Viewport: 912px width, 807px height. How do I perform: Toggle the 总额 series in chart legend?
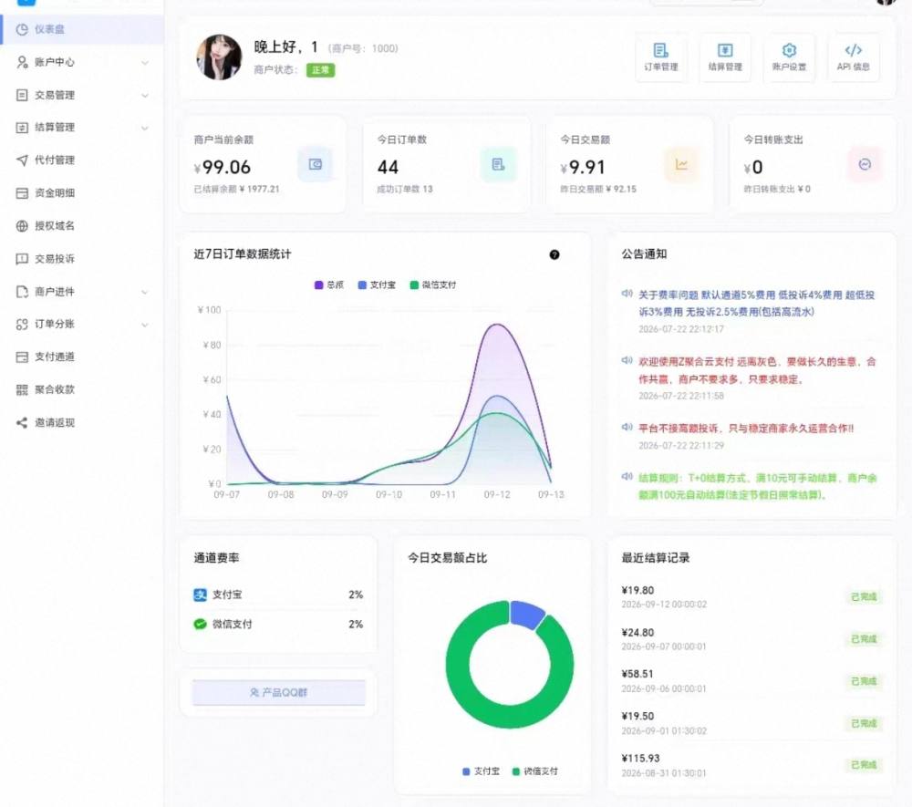(328, 285)
